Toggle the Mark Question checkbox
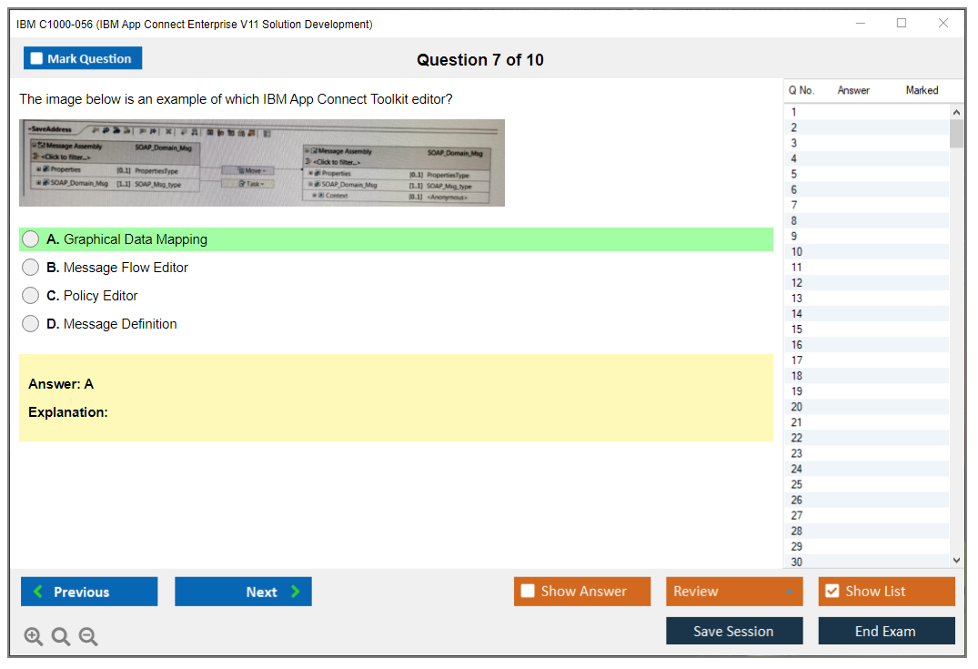978x669 pixels. (37, 59)
